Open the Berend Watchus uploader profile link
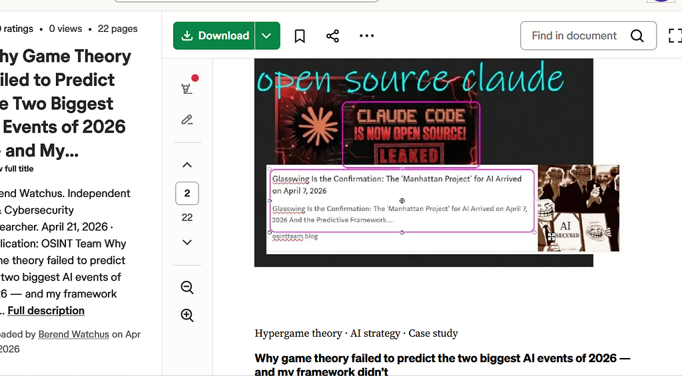The width and height of the screenshot is (682, 376). click(73, 334)
